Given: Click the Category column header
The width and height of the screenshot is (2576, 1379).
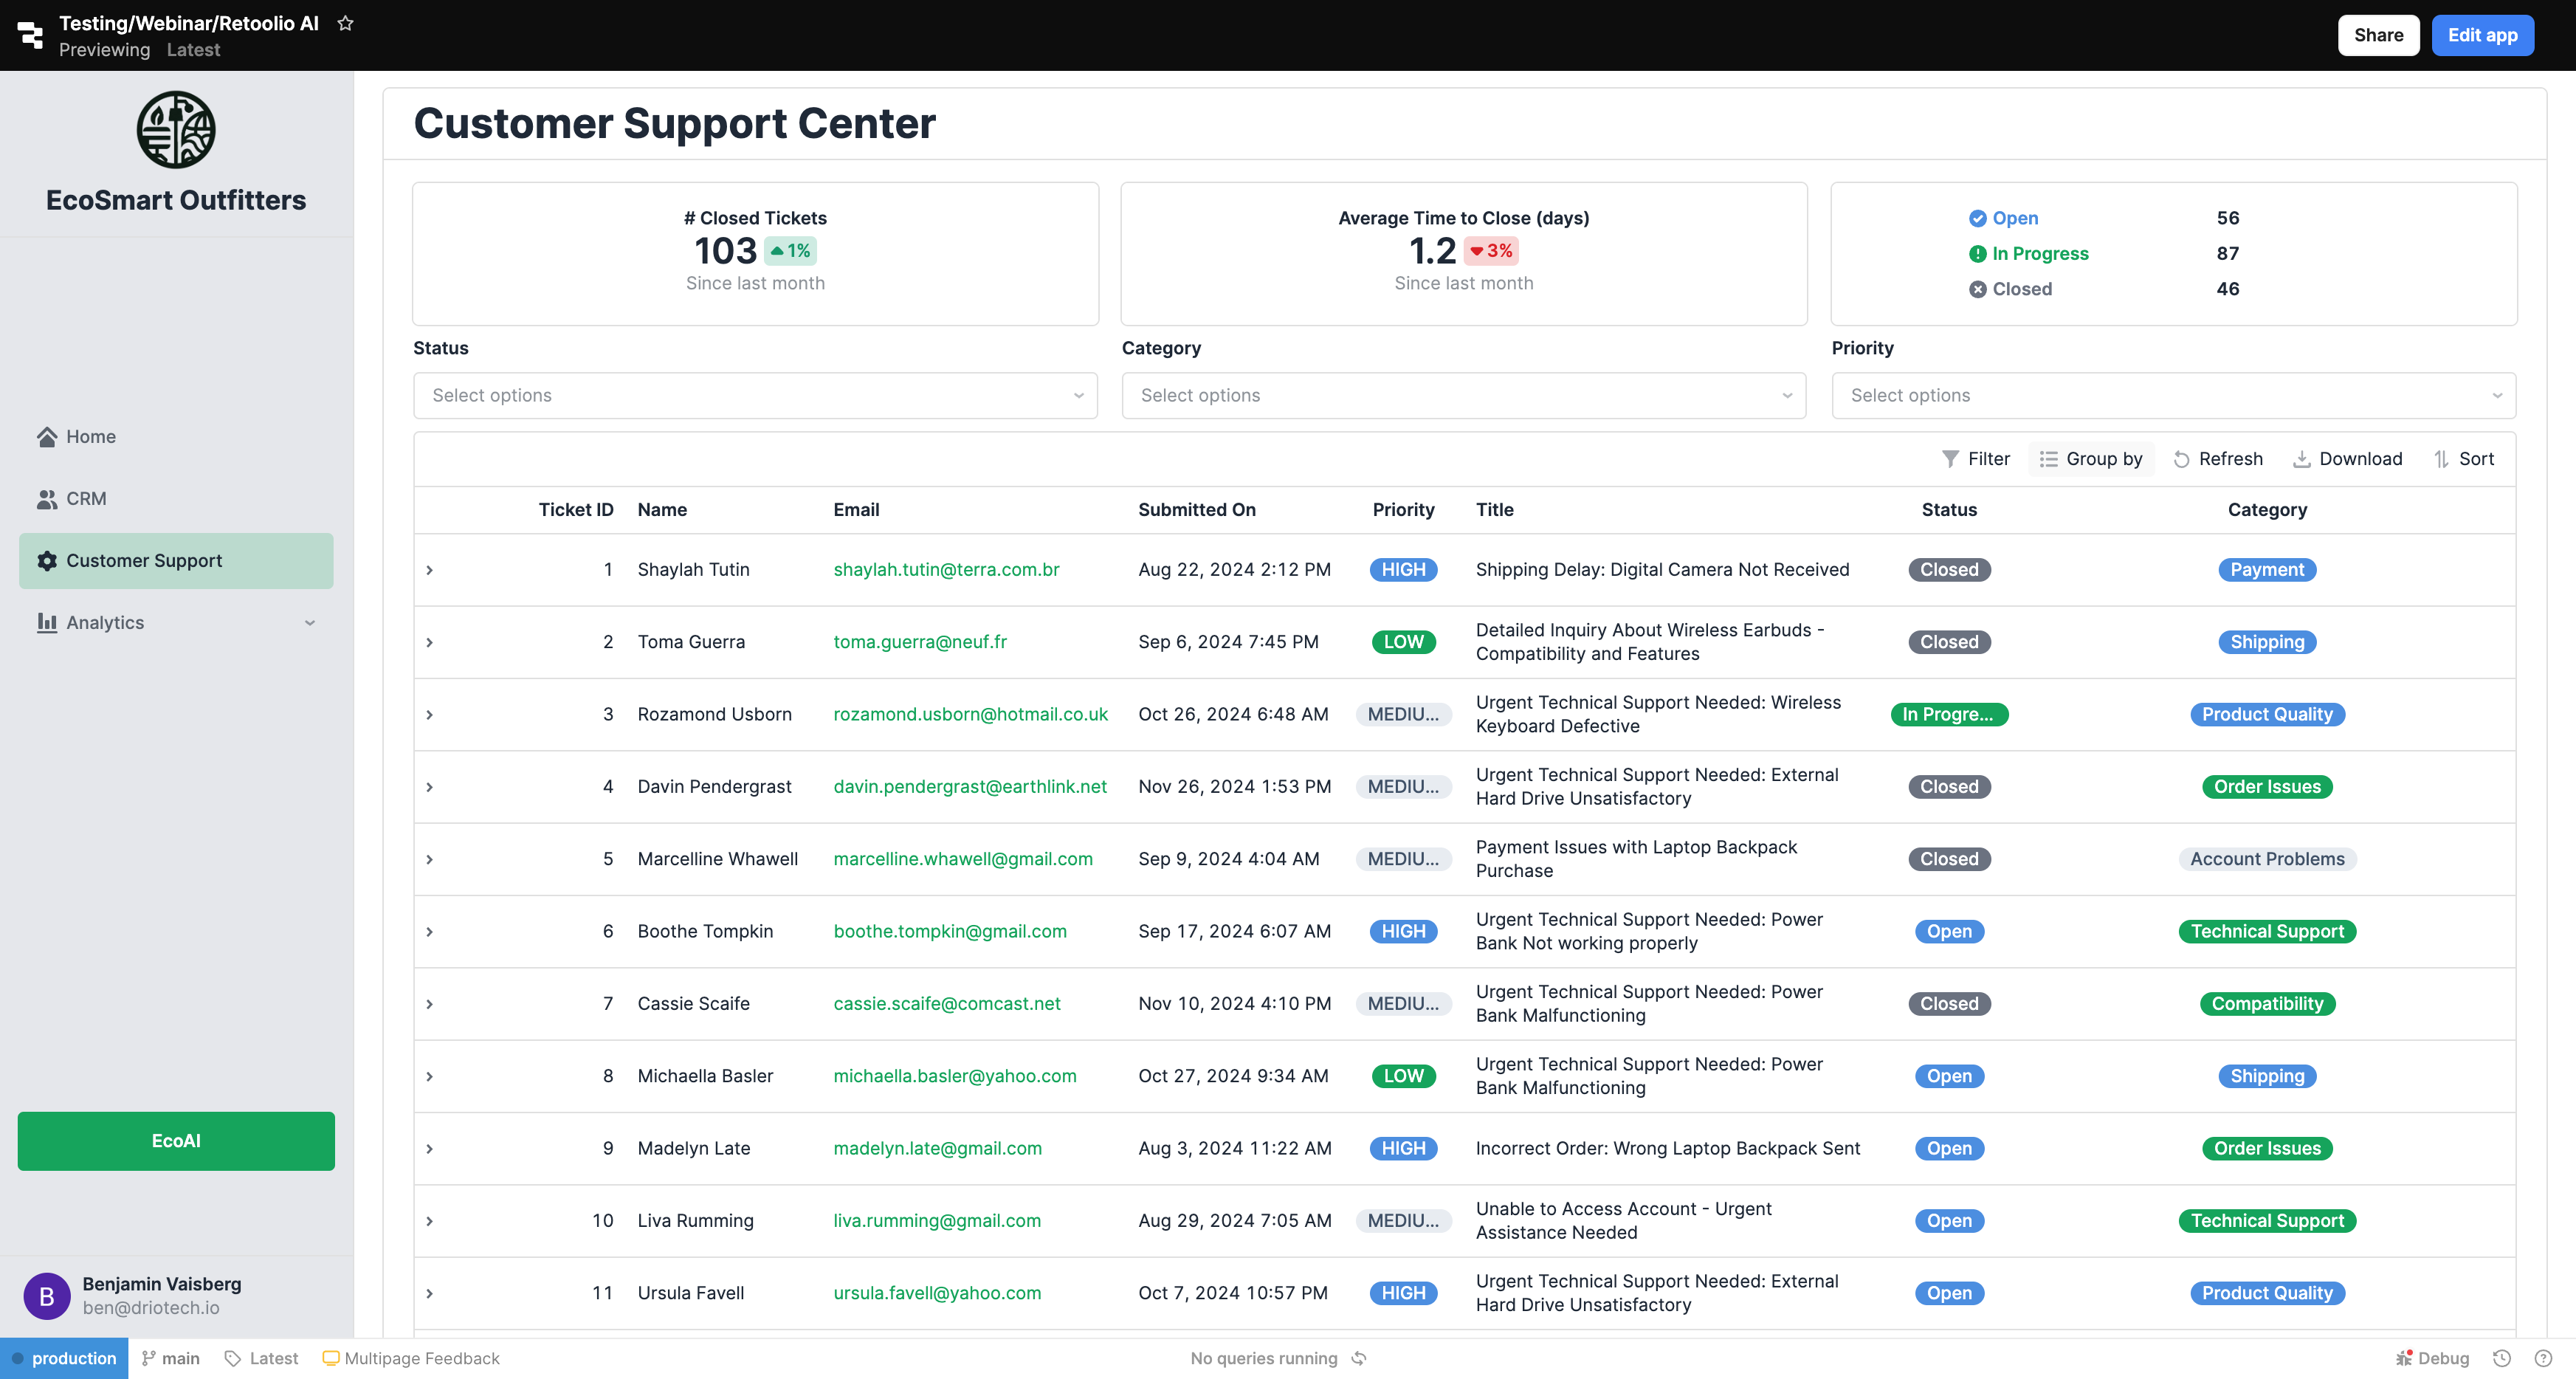Looking at the screenshot, I should [x=2267, y=510].
